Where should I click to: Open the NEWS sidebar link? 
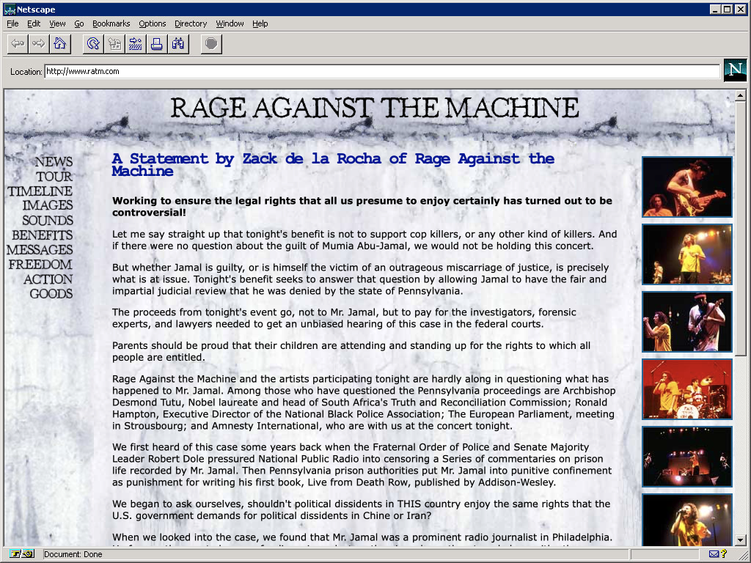click(x=54, y=161)
